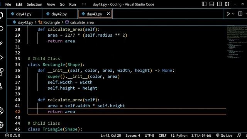Viewport: 247px width, 139px height.
Task: Click 'return area' on line 30
Action: tap(61, 41)
